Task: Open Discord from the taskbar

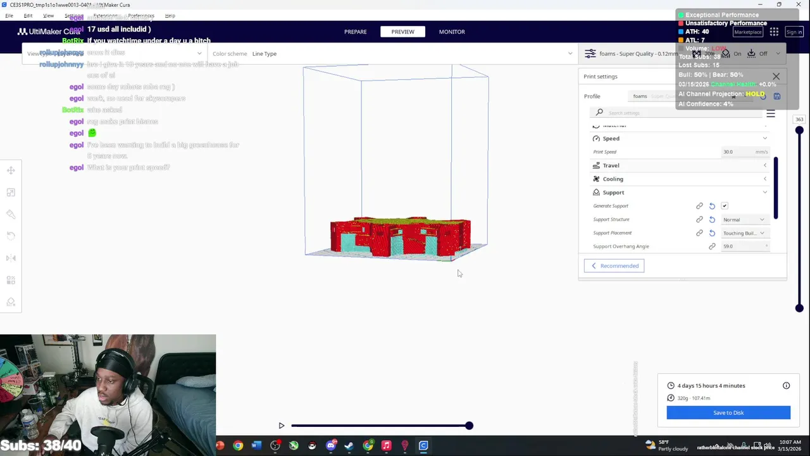Action: 330,446
